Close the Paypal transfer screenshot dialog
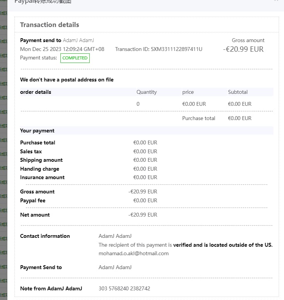 276,1
